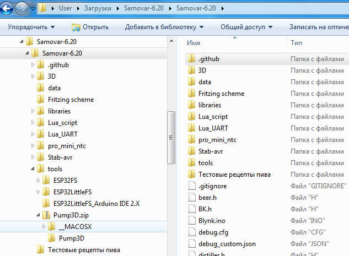Select the 'debug_custom.json' file name
This screenshot has height=256, width=349.
coord(227,244)
